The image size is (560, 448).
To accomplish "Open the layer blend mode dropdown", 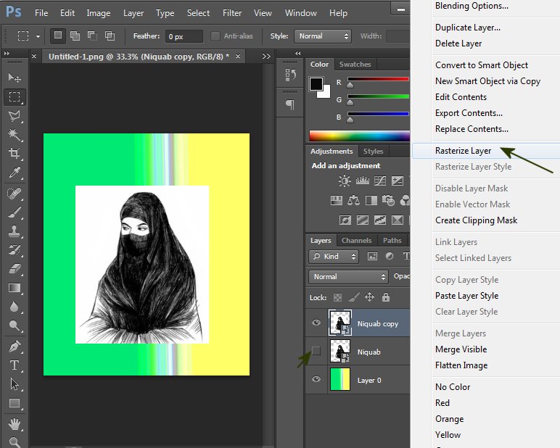I will (349, 277).
